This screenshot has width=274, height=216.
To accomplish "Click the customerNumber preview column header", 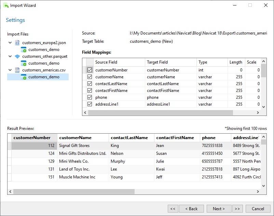I will pos(34,138).
